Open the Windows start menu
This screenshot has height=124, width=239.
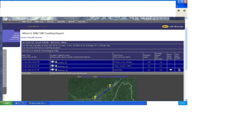tap(6, 103)
